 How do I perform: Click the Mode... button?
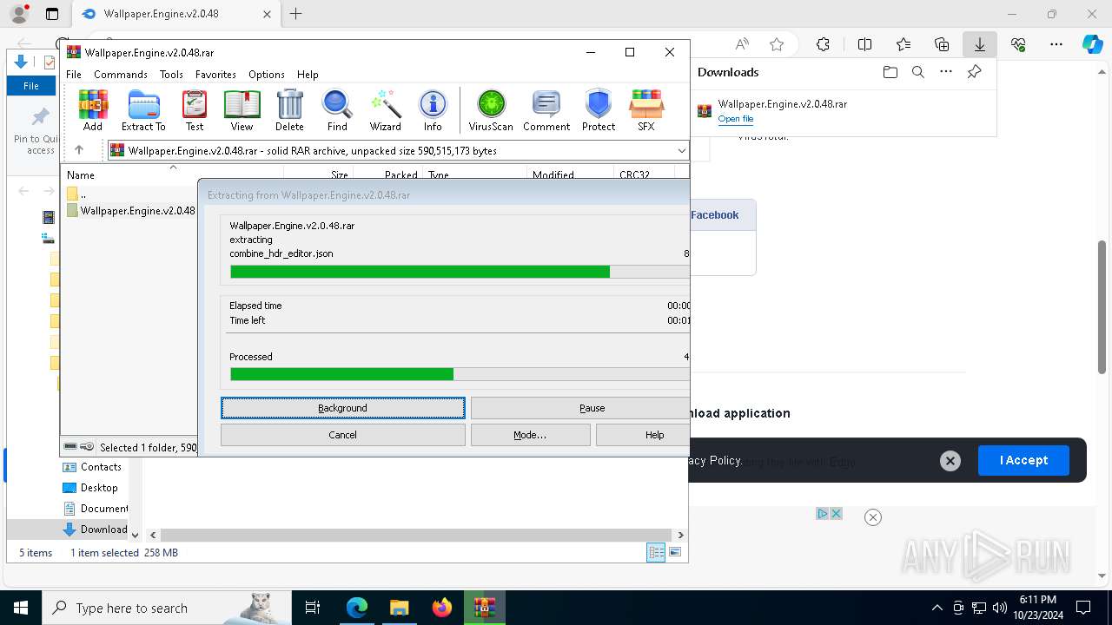click(530, 435)
